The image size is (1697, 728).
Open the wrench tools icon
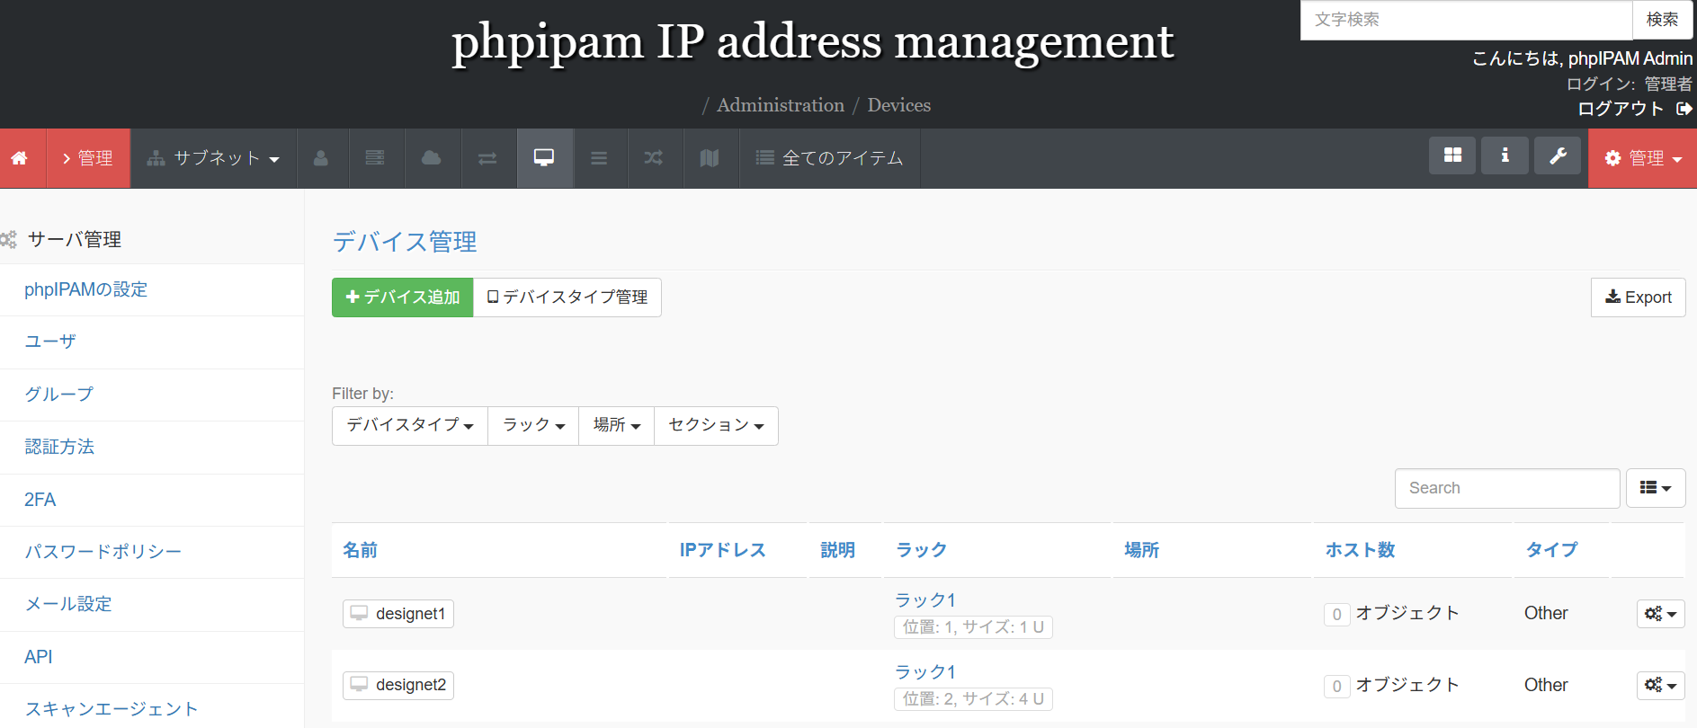click(x=1558, y=155)
